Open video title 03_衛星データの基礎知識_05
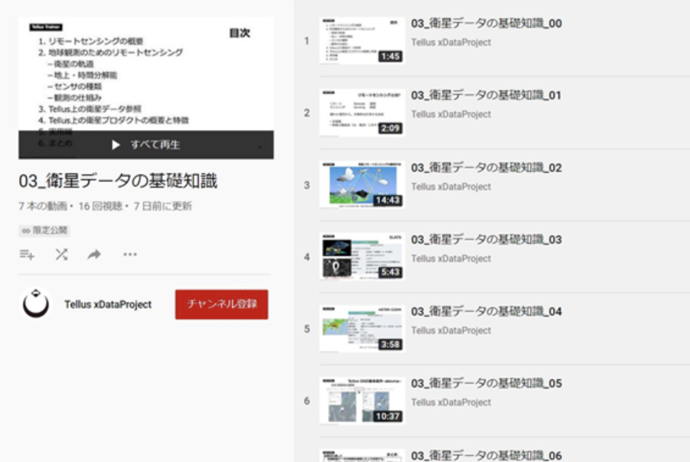Image resolution: width=690 pixels, height=462 pixels. pos(486,383)
